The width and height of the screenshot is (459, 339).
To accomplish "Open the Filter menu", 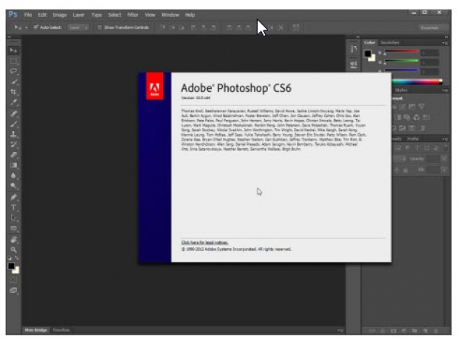I will coord(133,15).
